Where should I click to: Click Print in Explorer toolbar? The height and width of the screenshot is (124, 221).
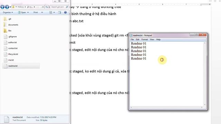click(36, 12)
